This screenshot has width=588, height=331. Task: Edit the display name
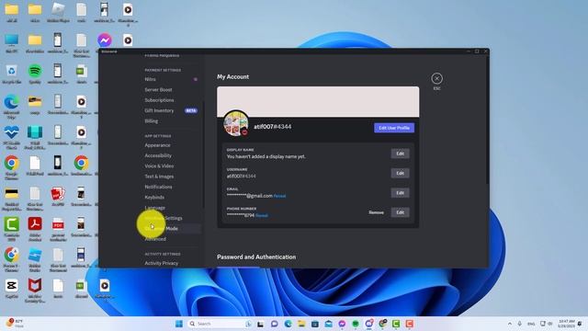(x=401, y=154)
